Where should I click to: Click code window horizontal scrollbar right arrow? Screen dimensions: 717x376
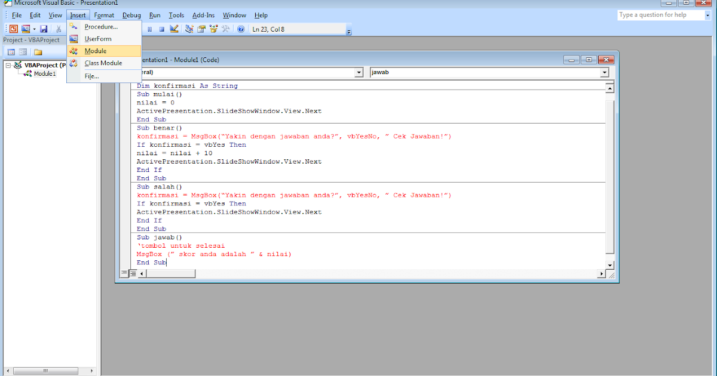[602, 273]
